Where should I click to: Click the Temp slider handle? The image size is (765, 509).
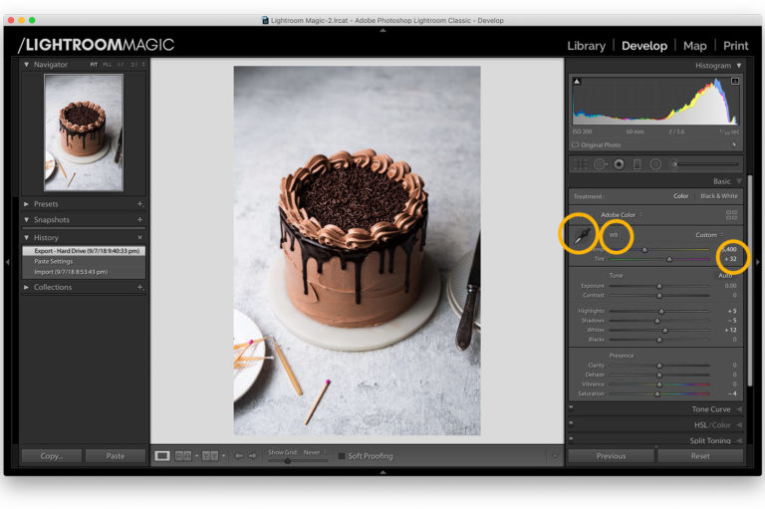[x=644, y=250]
